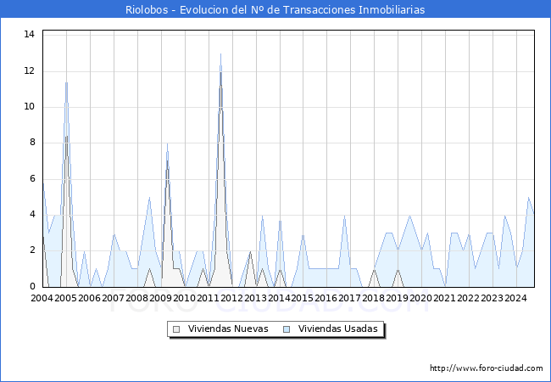
Task: Click the x-axis label 2015
Action: coord(303,298)
